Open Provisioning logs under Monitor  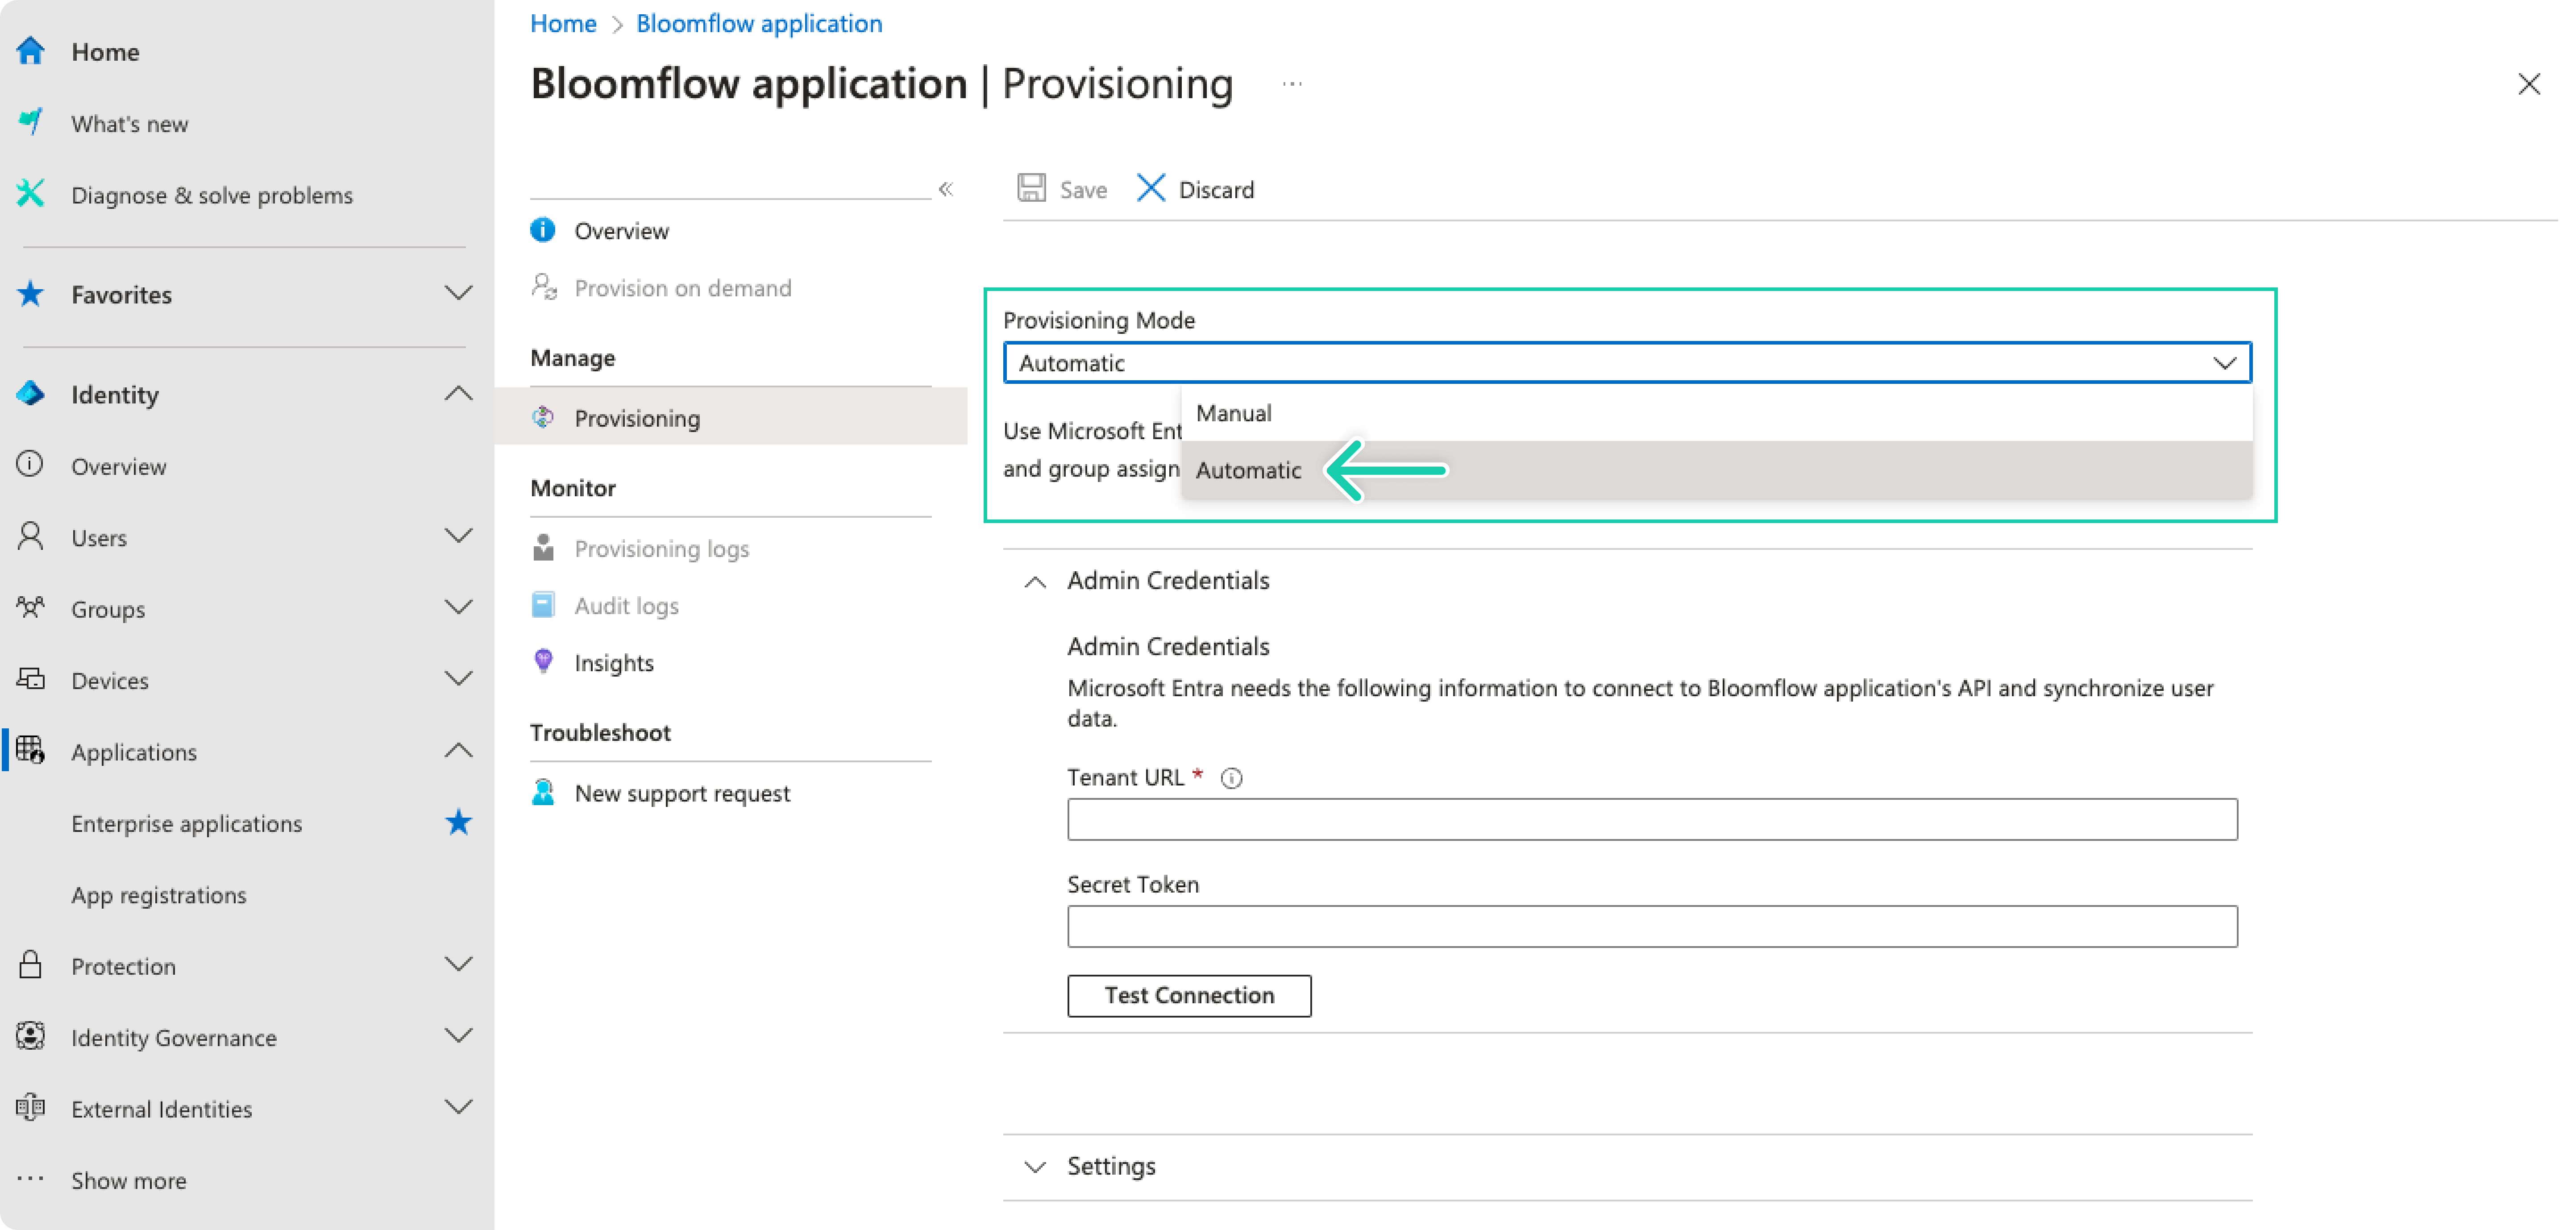click(x=661, y=548)
